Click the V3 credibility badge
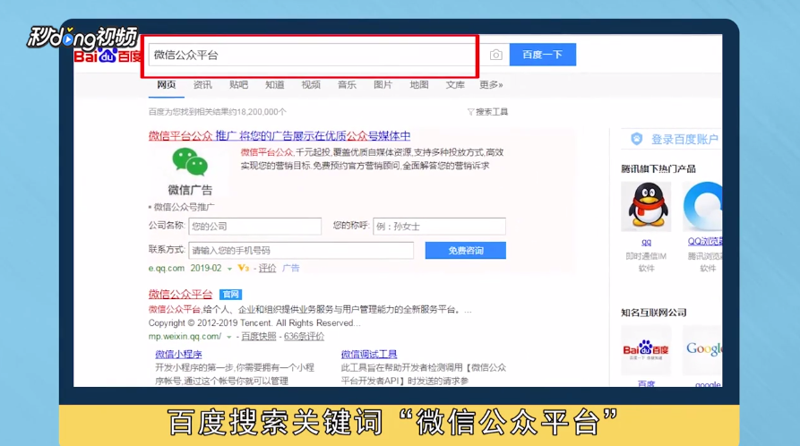Image resolution: width=800 pixels, height=446 pixels. tap(244, 268)
